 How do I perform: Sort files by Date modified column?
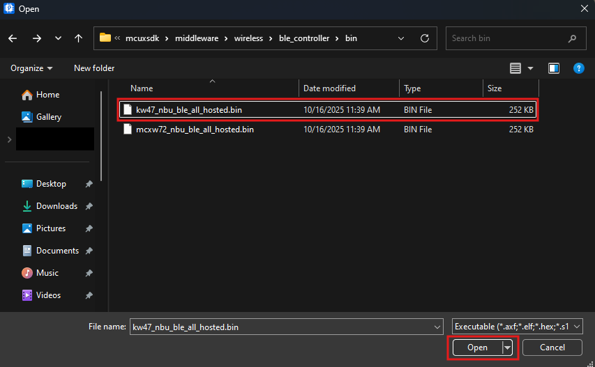click(x=330, y=88)
